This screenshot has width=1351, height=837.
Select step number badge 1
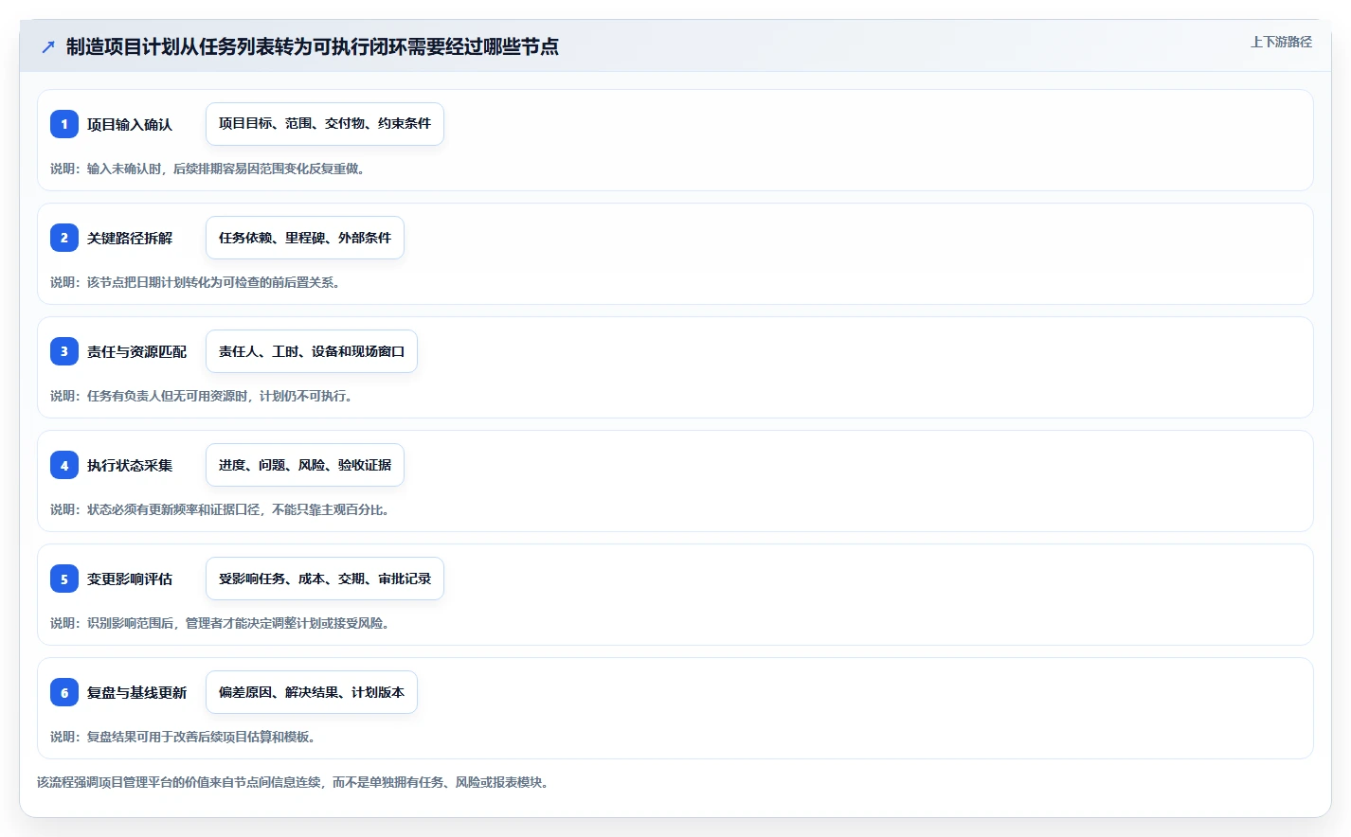(x=64, y=124)
